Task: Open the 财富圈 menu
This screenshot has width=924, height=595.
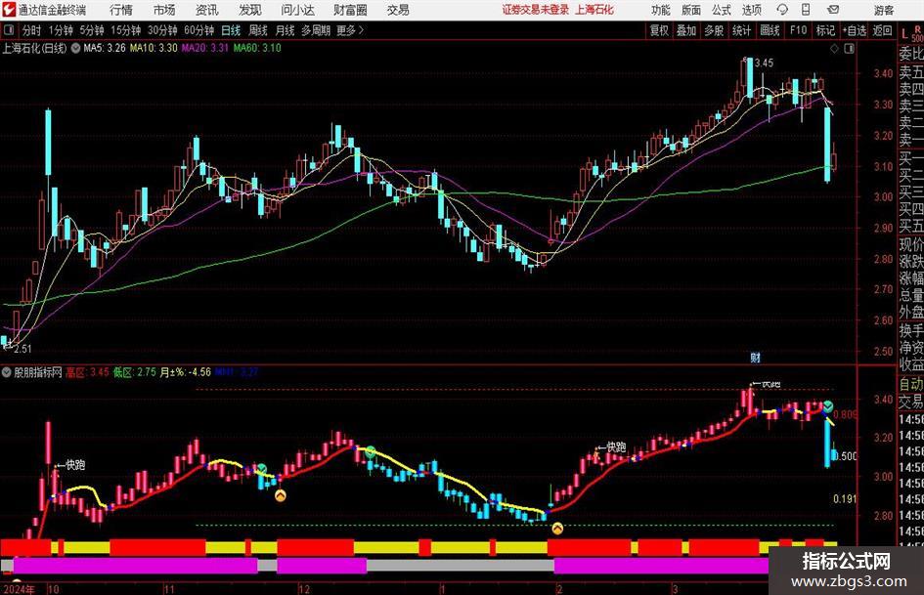Action: [x=350, y=10]
